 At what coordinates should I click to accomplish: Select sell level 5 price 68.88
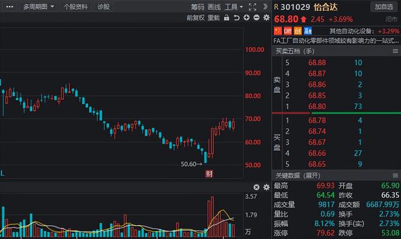(317, 62)
